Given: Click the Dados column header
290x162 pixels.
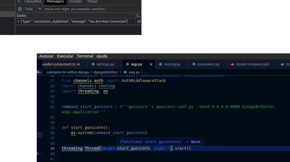Looking at the screenshot, I should (21, 15).
